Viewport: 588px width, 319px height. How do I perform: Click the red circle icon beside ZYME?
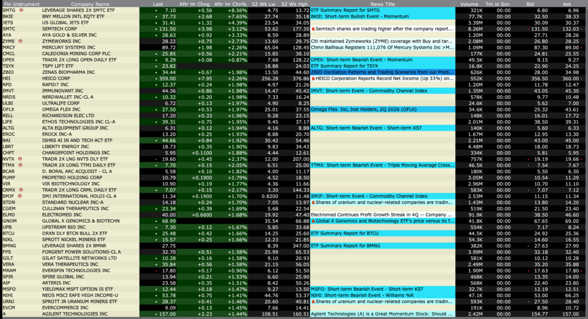coord(20,41)
